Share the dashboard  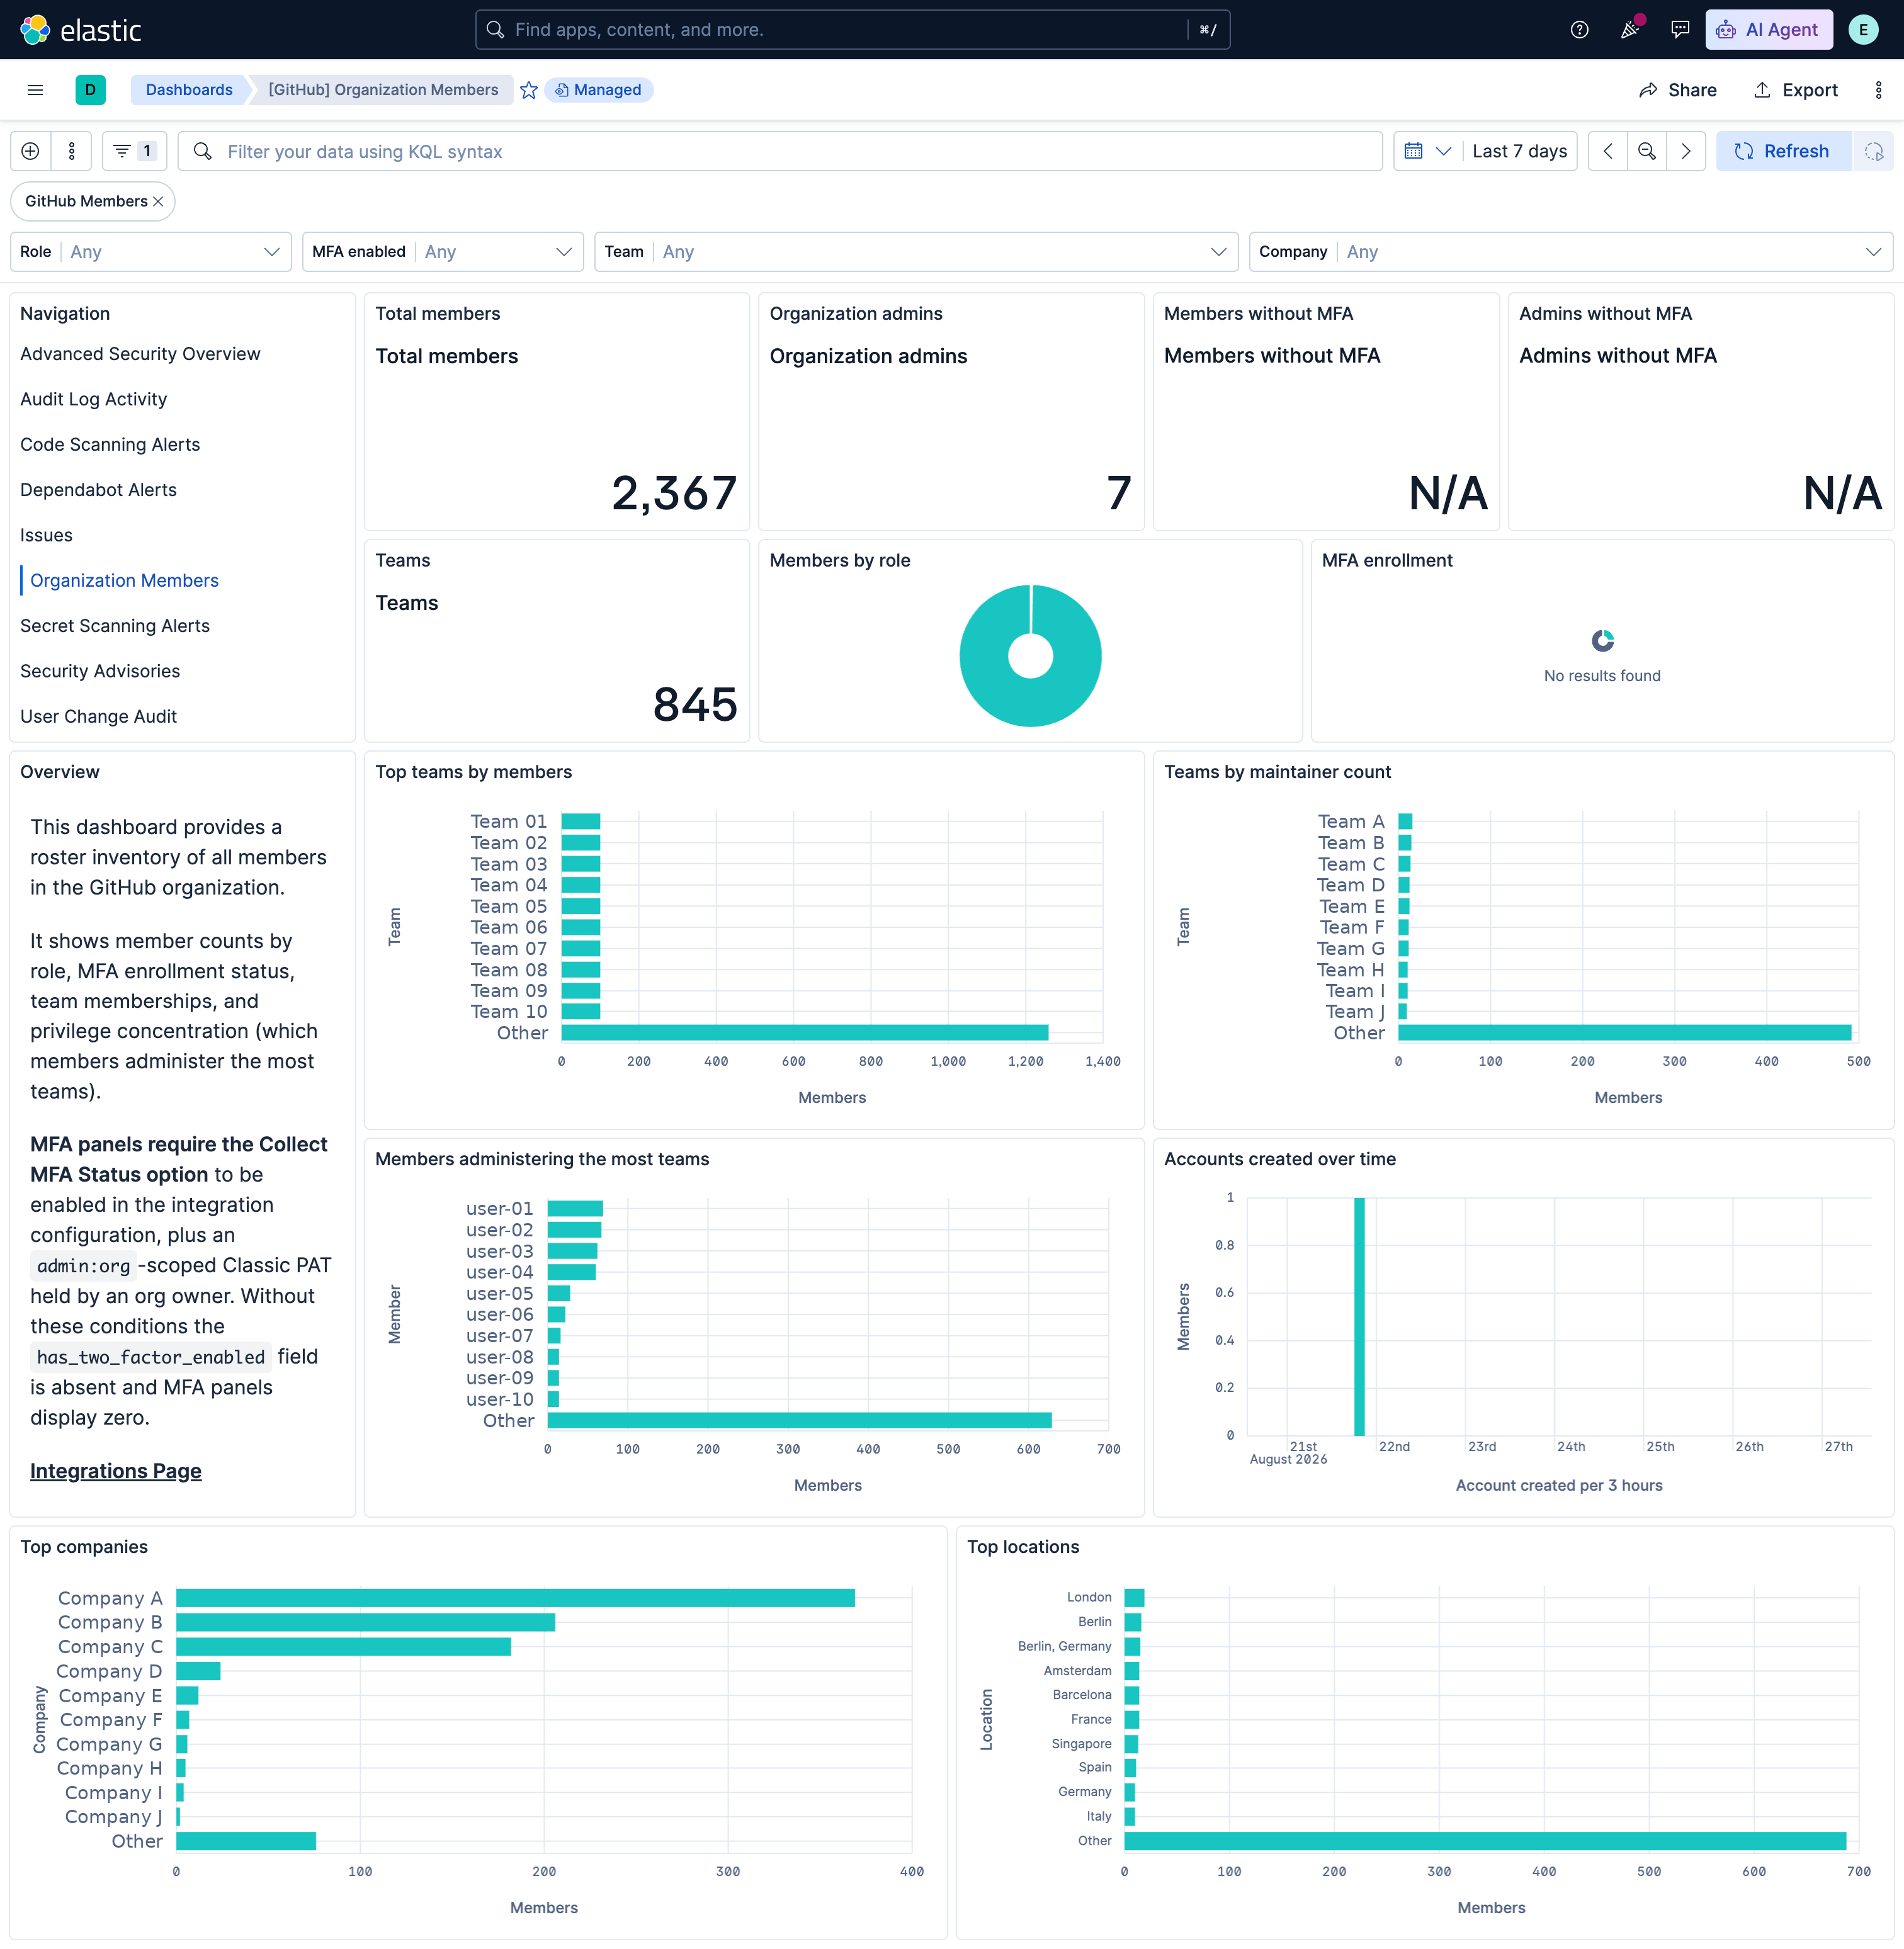1677,90
